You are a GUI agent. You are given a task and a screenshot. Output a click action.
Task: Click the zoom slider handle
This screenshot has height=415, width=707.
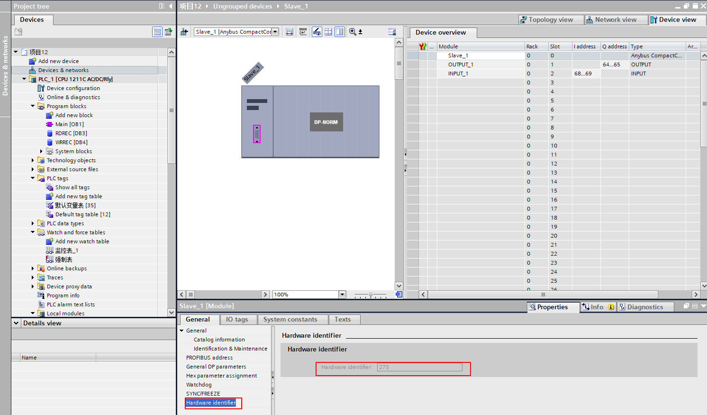pyautogui.click(x=371, y=295)
